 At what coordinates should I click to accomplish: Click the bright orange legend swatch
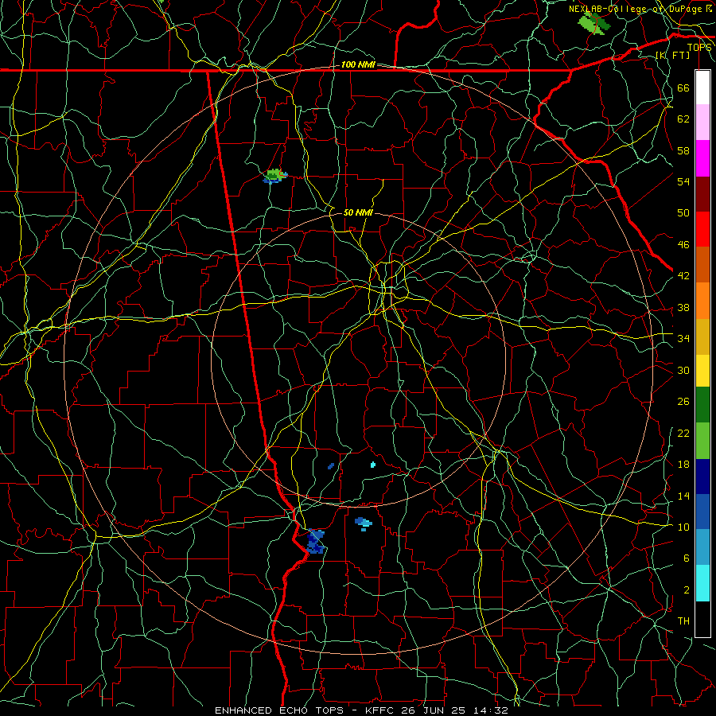[702, 301]
